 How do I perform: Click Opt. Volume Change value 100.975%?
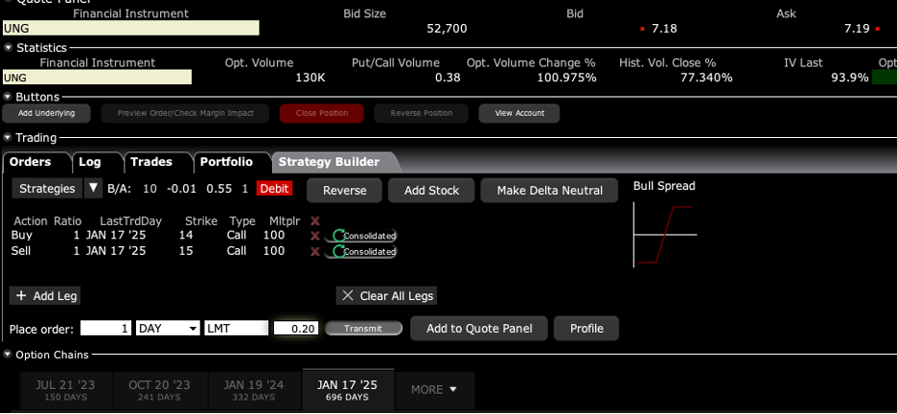pyautogui.click(x=566, y=78)
